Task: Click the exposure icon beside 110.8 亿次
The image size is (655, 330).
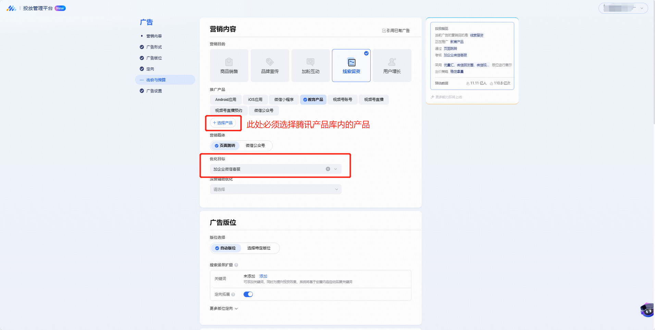Action: 491,83
